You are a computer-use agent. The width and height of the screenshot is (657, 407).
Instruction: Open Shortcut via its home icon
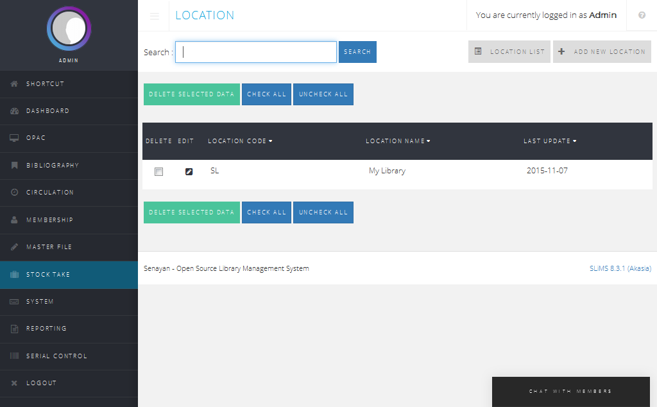pyautogui.click(x=14, y=84)
